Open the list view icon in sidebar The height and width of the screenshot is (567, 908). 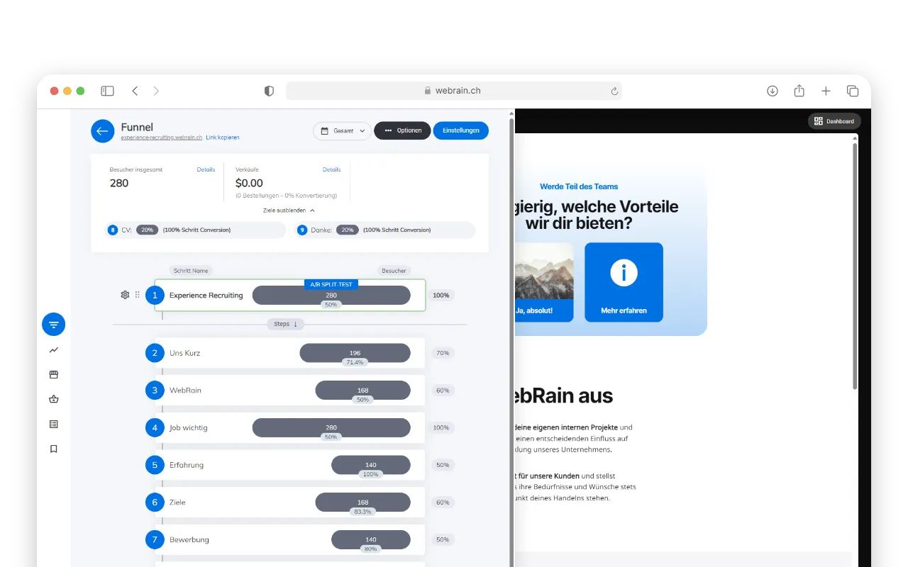53,424
